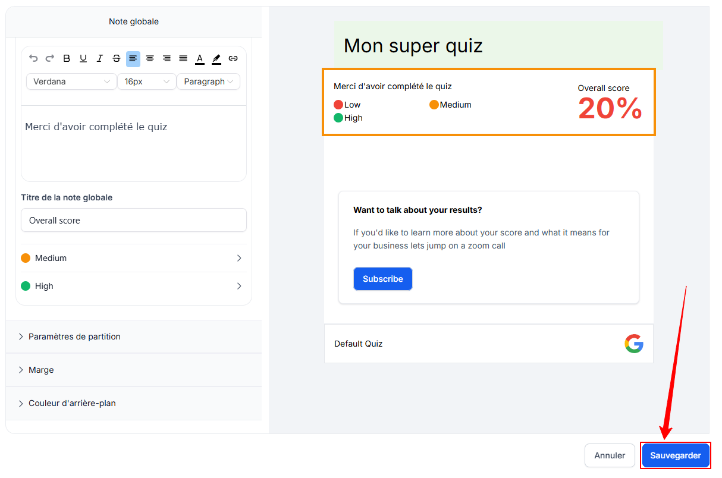Toggle underline formatting
This screenshot has height=478, width=722.
click(83, 58)
